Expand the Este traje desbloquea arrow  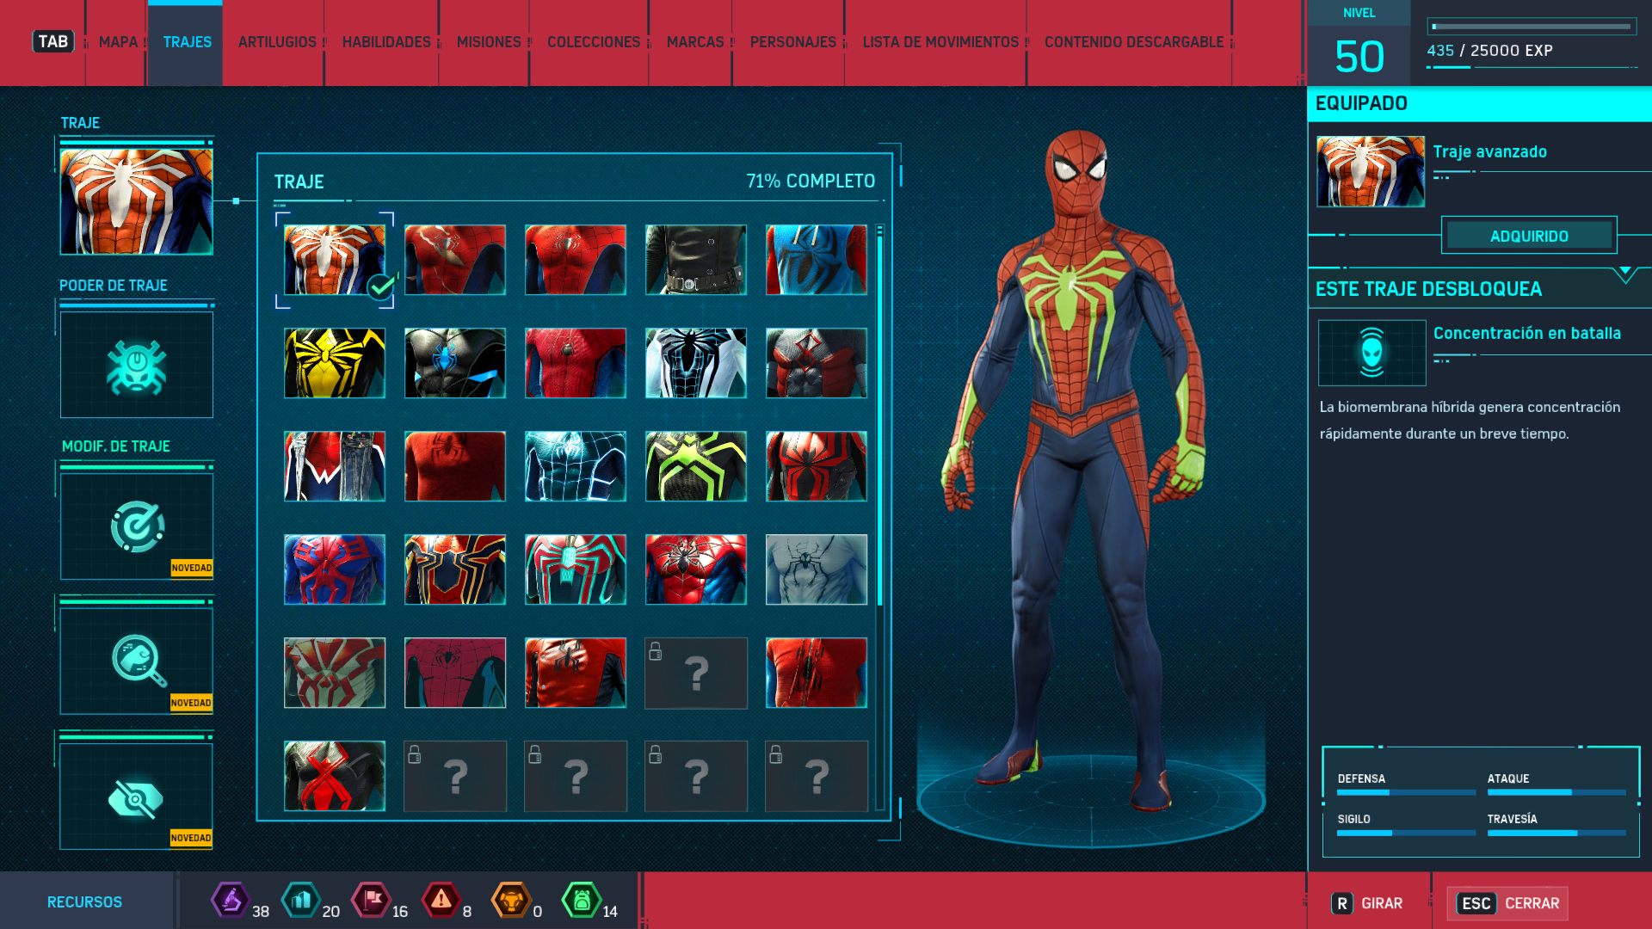[1624, 274]
